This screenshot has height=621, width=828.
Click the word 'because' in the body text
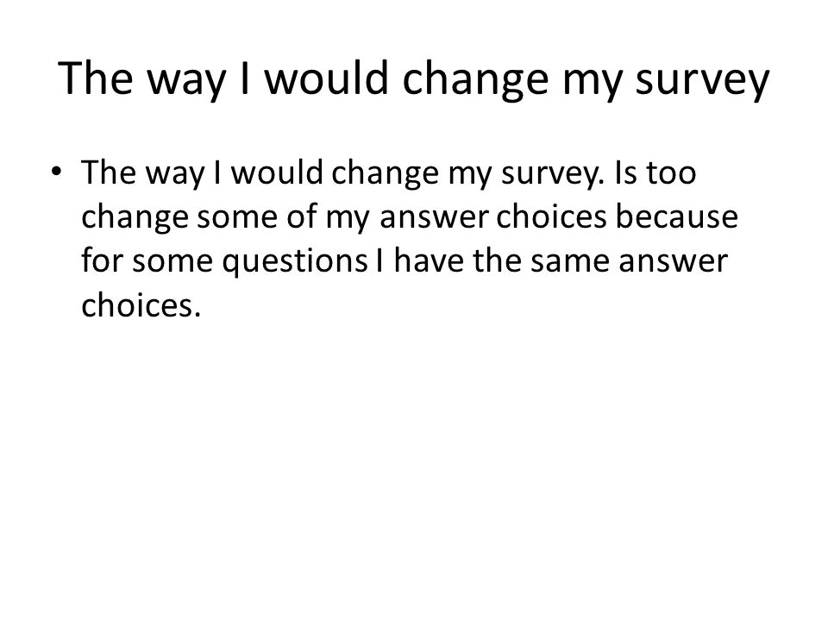677,216
